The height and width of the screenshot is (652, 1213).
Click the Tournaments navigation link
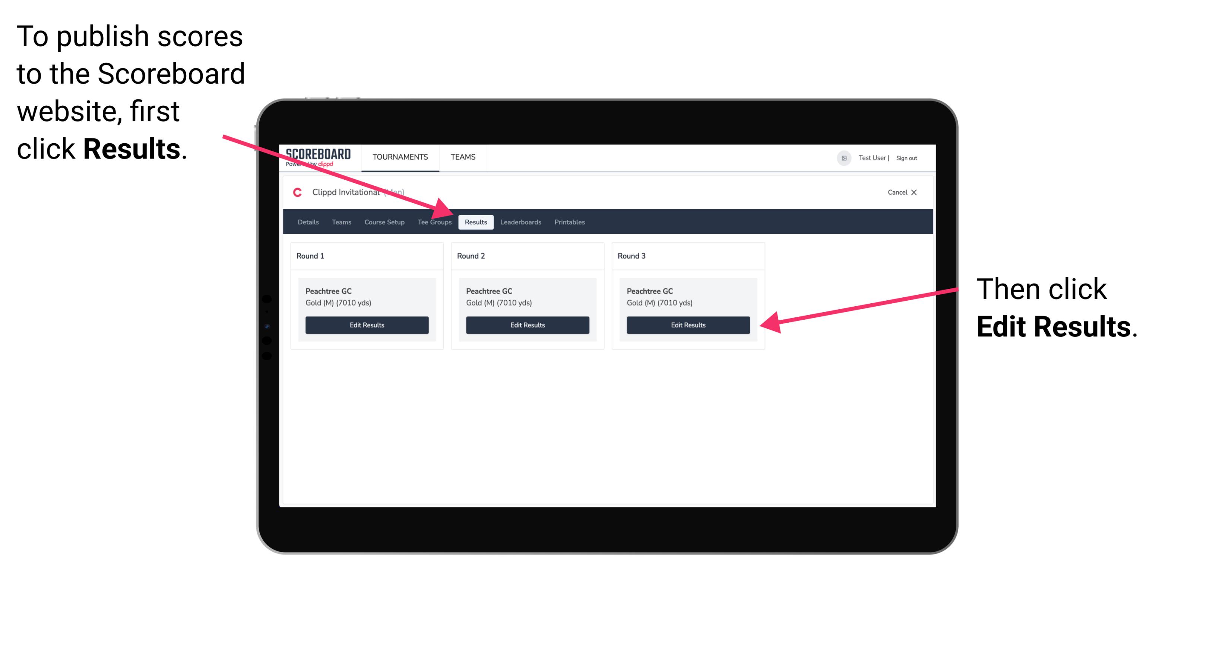point(399,157)
